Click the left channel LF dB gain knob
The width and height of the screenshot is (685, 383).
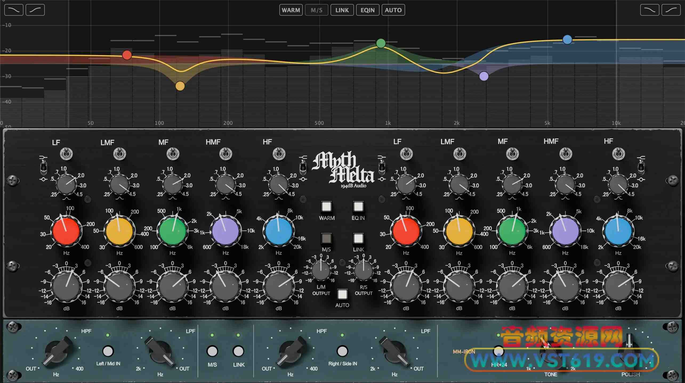click(66, 286)
